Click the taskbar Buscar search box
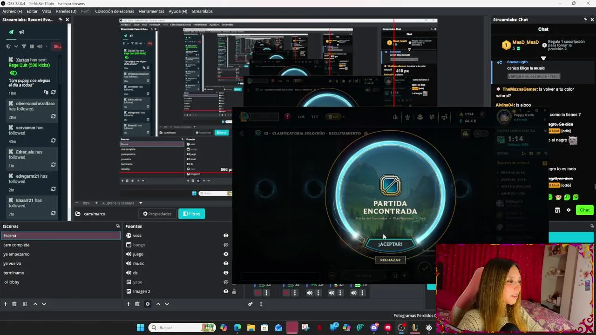596x335 pixels. point(182,328)
